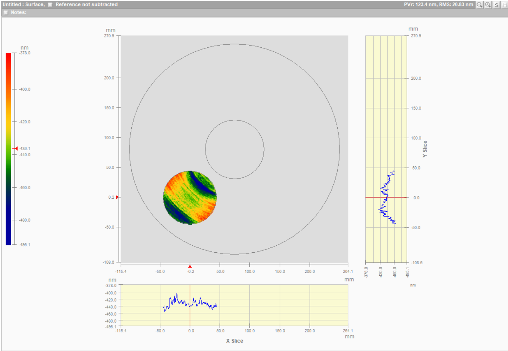
Task: Click the colored surface map data circle
Action: click(x=190, y=197)
